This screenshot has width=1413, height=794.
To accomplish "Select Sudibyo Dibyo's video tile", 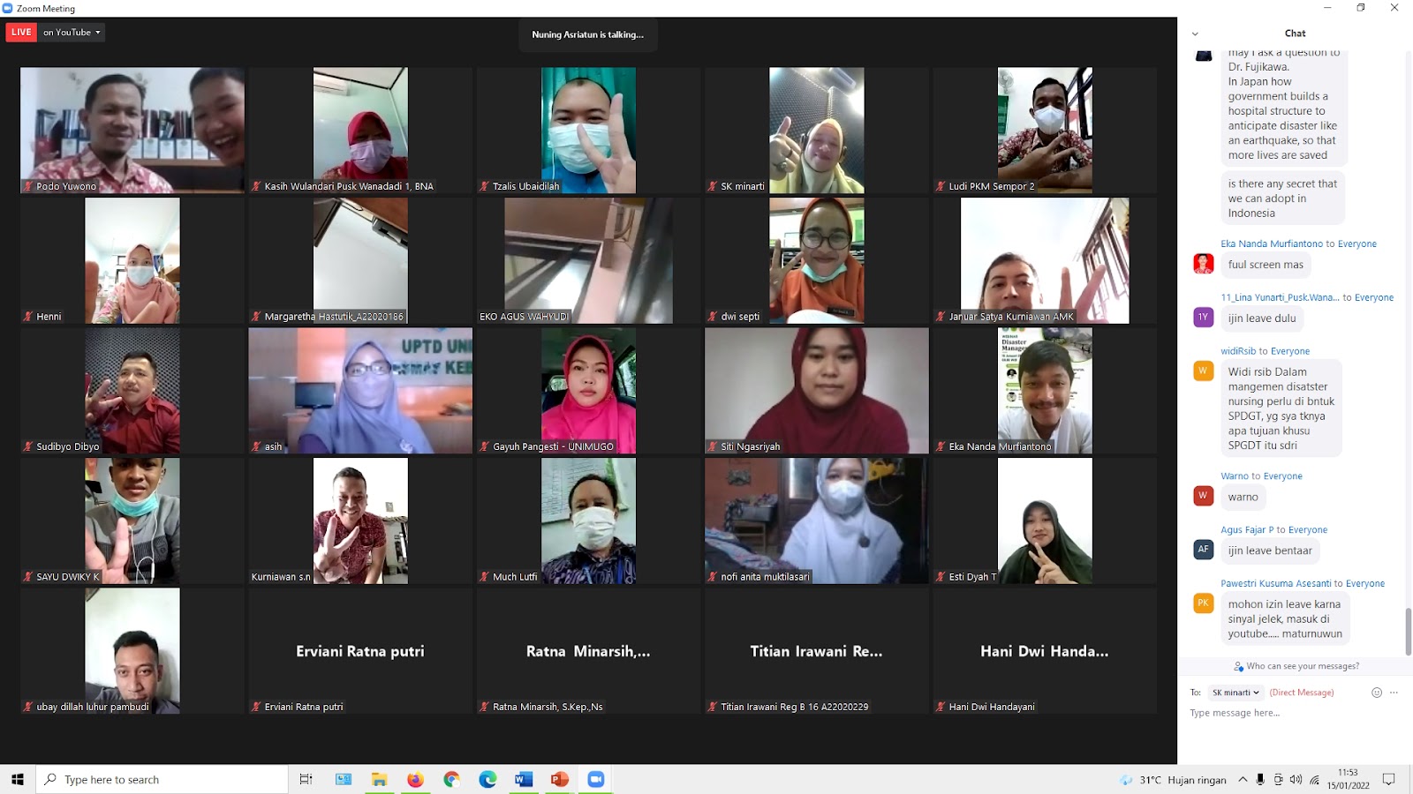I will point(132,391).
